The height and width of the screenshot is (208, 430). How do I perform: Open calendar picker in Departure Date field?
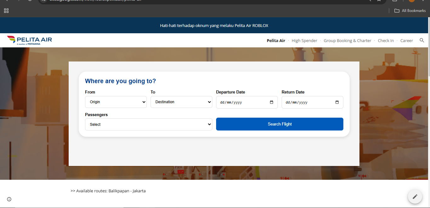pos(272,102)
